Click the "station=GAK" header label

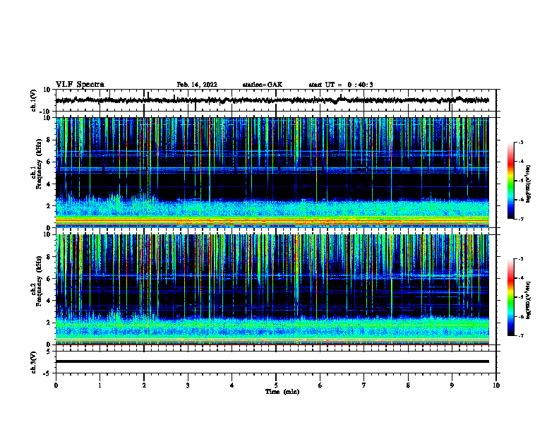click(x=263, y=85)
